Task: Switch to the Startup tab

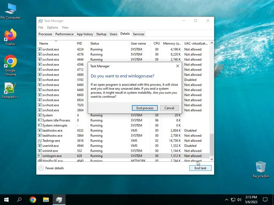Action: click(x=101, y=34)
